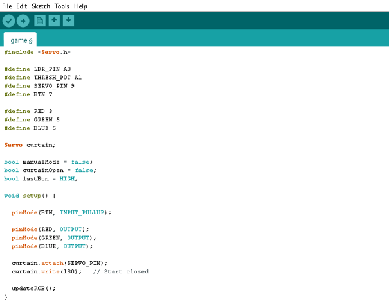Click the Verify checkmark button

(x=9, y=21)
